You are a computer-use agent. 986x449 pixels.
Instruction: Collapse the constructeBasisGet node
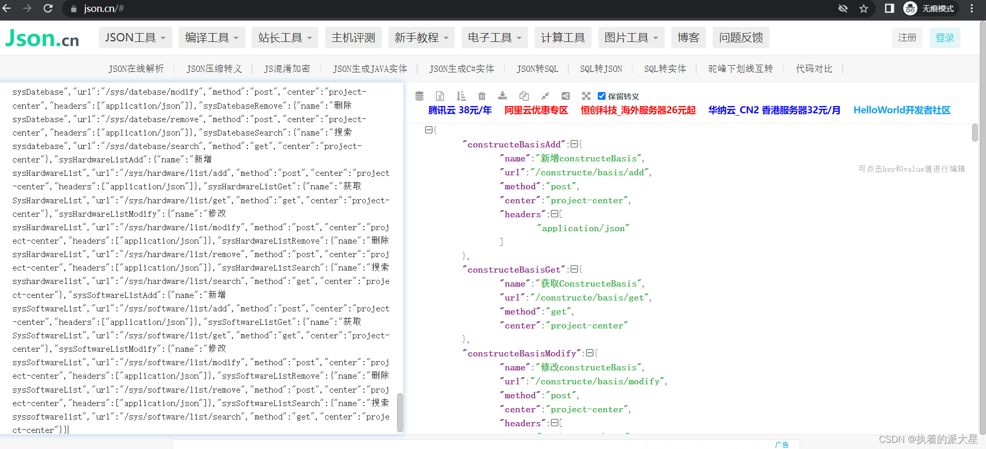tap(574, 270)
